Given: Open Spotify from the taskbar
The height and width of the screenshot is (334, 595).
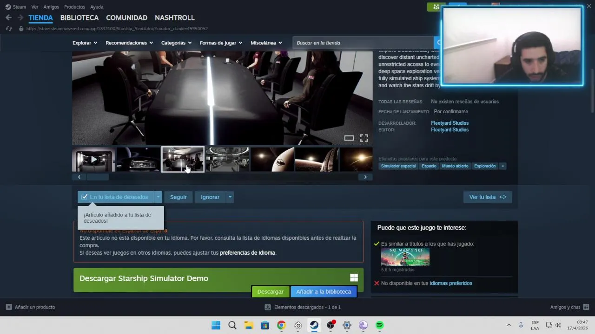Looking at the screenshot, I should [380, 325].
